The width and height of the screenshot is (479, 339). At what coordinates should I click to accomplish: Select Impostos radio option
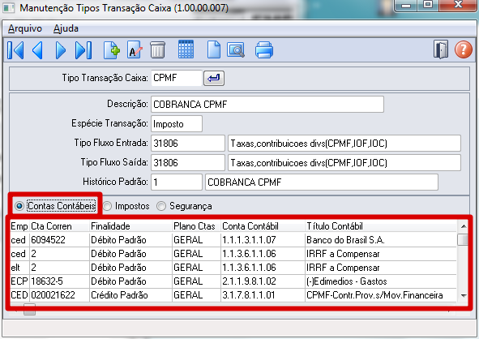(126, 206)
